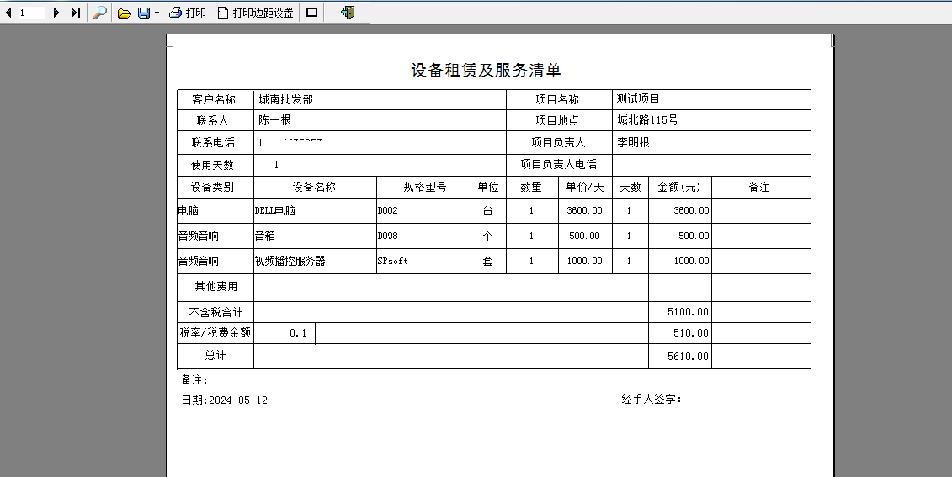Click the 视频播控服务器 cell
952x477 pixels.
point(315,261)
